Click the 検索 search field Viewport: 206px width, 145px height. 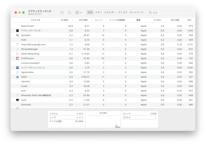click(170, 13)
